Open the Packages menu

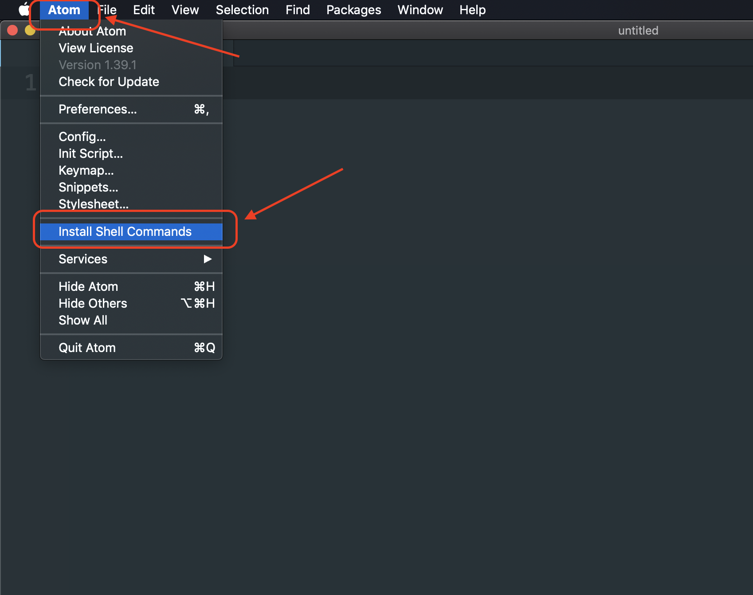pos(353,10)
